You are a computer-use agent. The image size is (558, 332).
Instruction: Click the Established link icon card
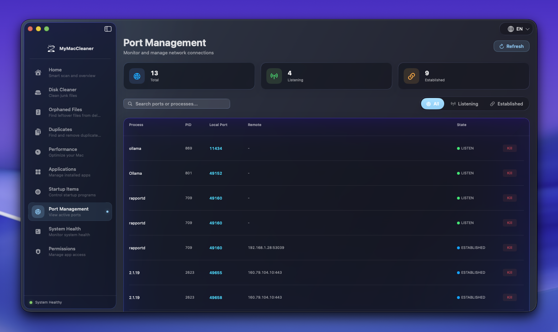411,76
